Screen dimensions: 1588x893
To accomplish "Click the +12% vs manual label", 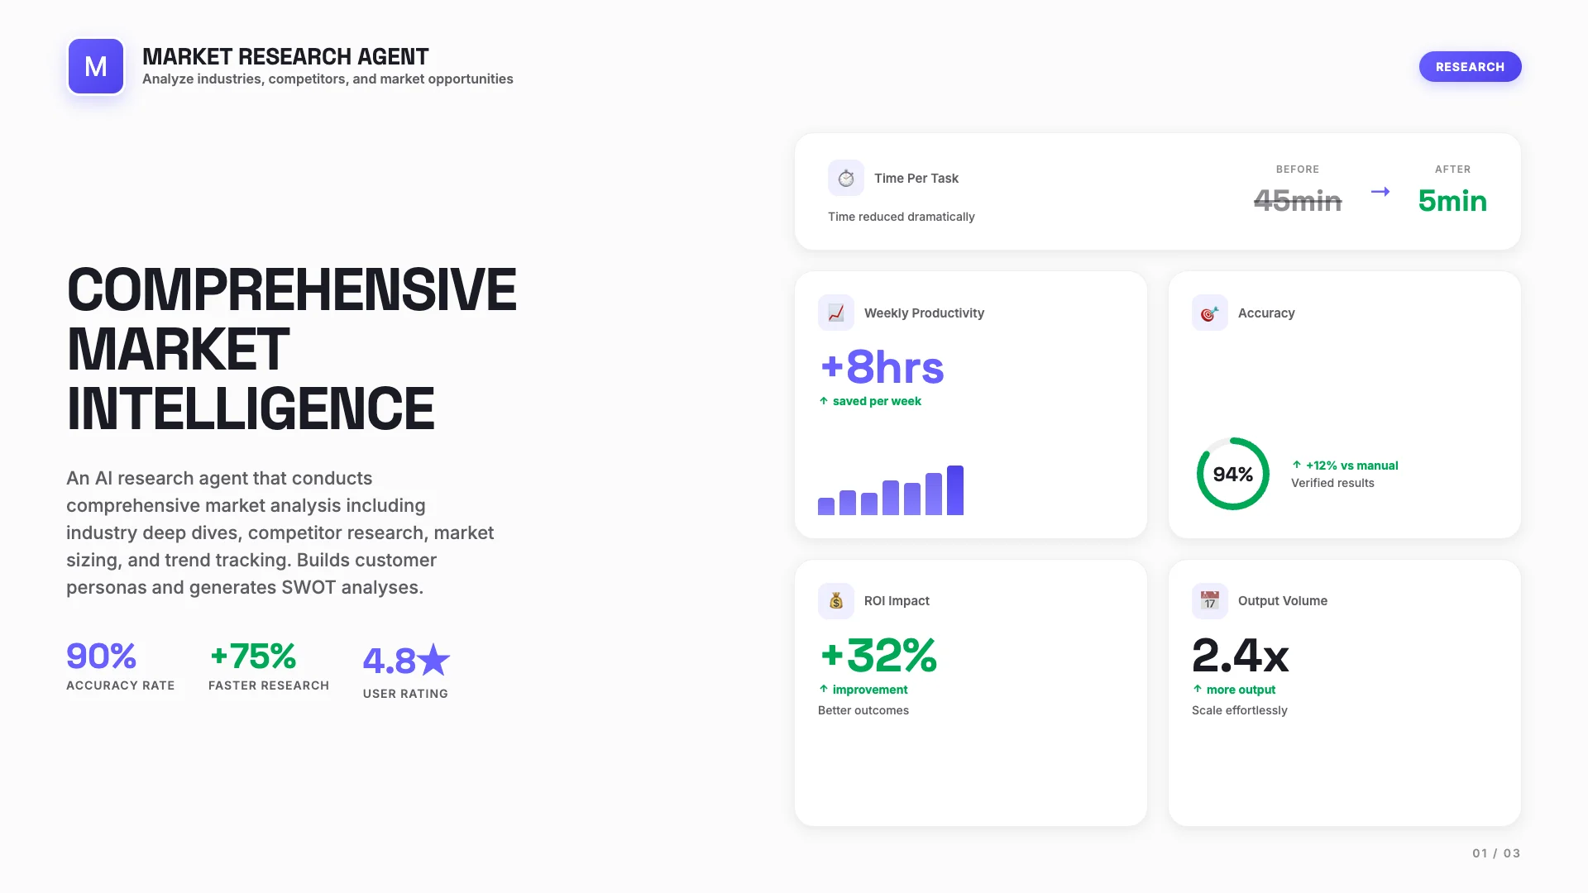I will pyautogui.click(x=1351, y=466).
